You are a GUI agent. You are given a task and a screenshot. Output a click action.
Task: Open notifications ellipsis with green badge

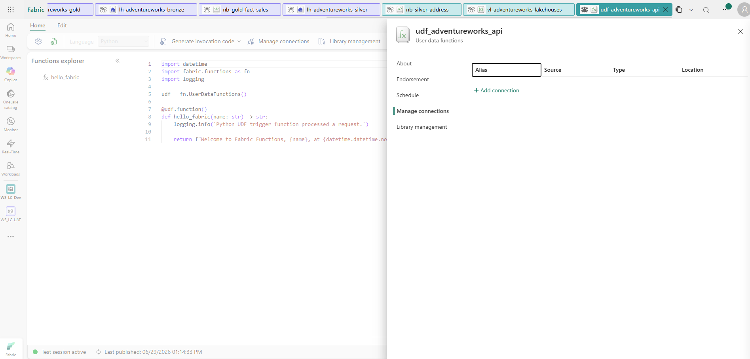(x=726, y=8)
